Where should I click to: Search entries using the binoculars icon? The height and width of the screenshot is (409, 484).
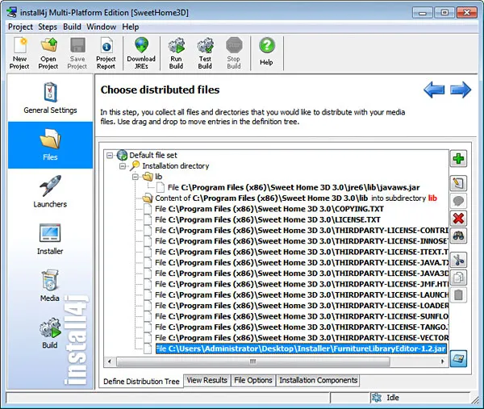click(x=458, y=236)
